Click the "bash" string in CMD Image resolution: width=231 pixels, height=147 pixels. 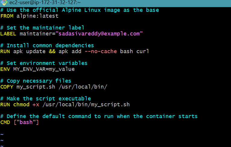click(26, 122)
